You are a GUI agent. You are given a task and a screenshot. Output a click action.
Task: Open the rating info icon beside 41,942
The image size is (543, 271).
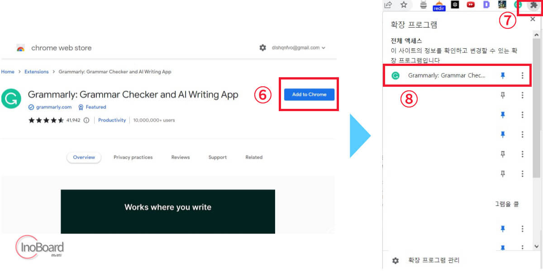coord(86,120)
